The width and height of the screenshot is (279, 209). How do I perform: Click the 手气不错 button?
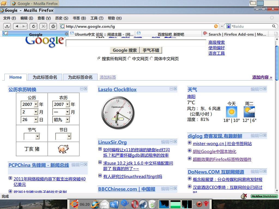click(x=151, y=50)
